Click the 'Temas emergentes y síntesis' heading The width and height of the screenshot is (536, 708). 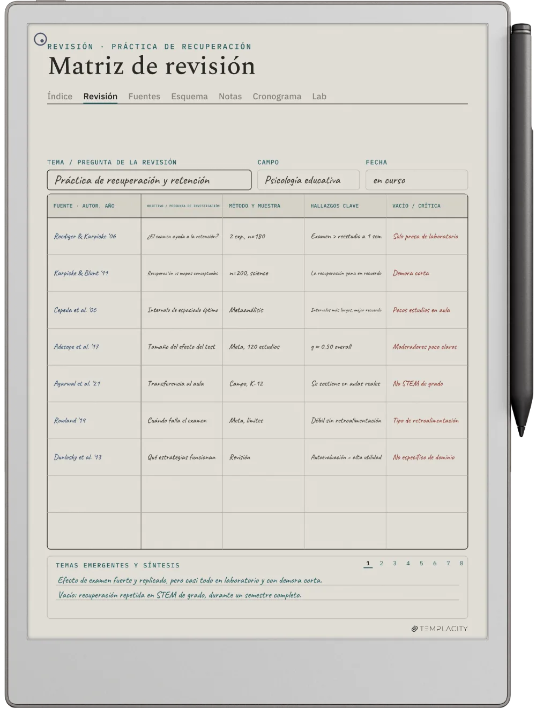pyautogui.click(x=117, y=565)
